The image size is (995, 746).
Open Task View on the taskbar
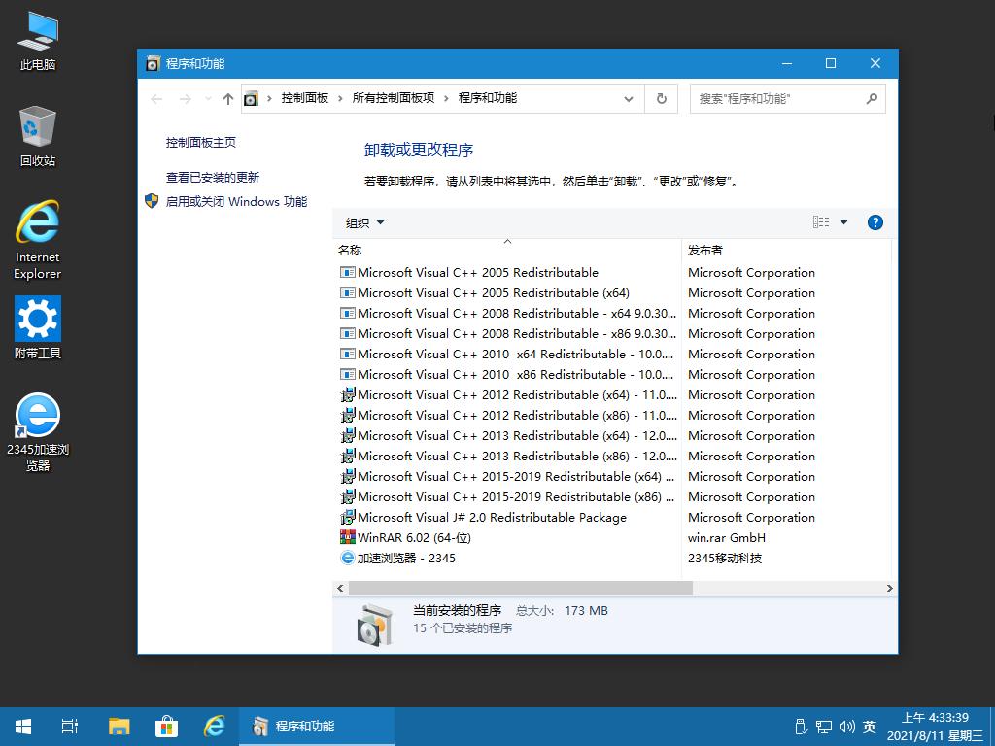(70, 727)
